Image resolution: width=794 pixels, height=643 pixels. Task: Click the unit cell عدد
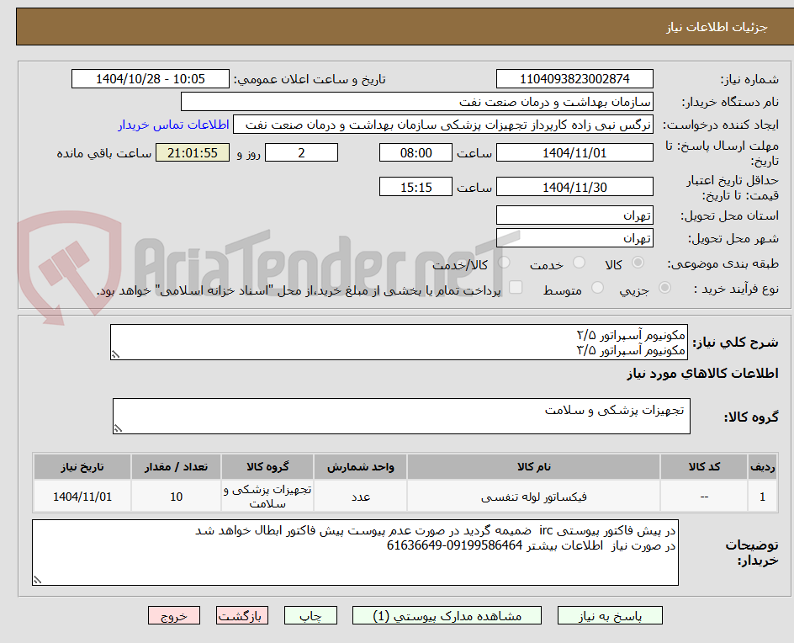pyautogui.click(x=361, y=497)
